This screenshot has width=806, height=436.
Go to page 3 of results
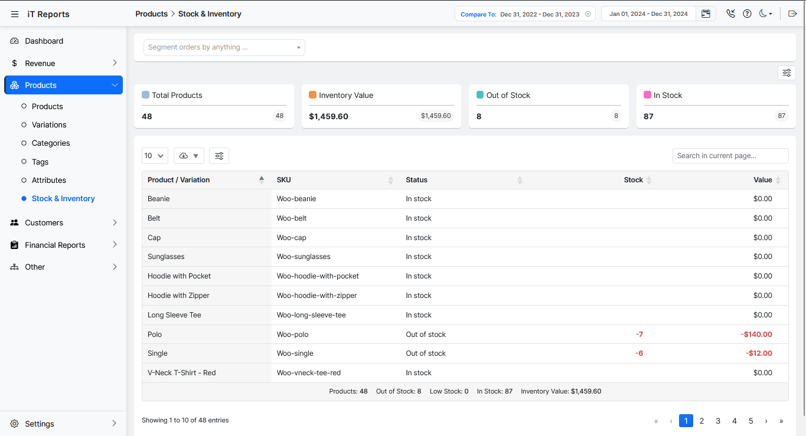coord(718,421)
